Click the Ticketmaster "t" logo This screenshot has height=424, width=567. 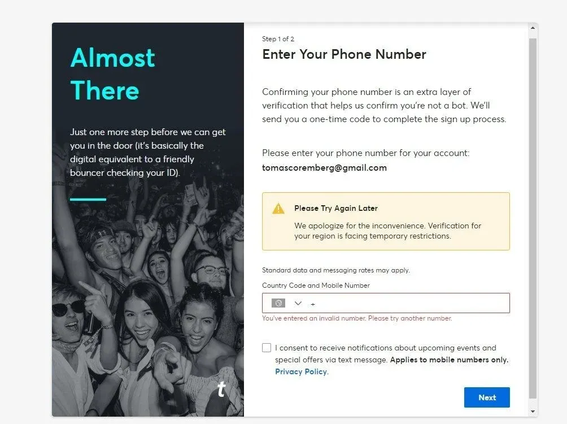221,389
